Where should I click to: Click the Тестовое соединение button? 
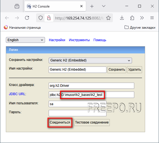click(92, 122)
